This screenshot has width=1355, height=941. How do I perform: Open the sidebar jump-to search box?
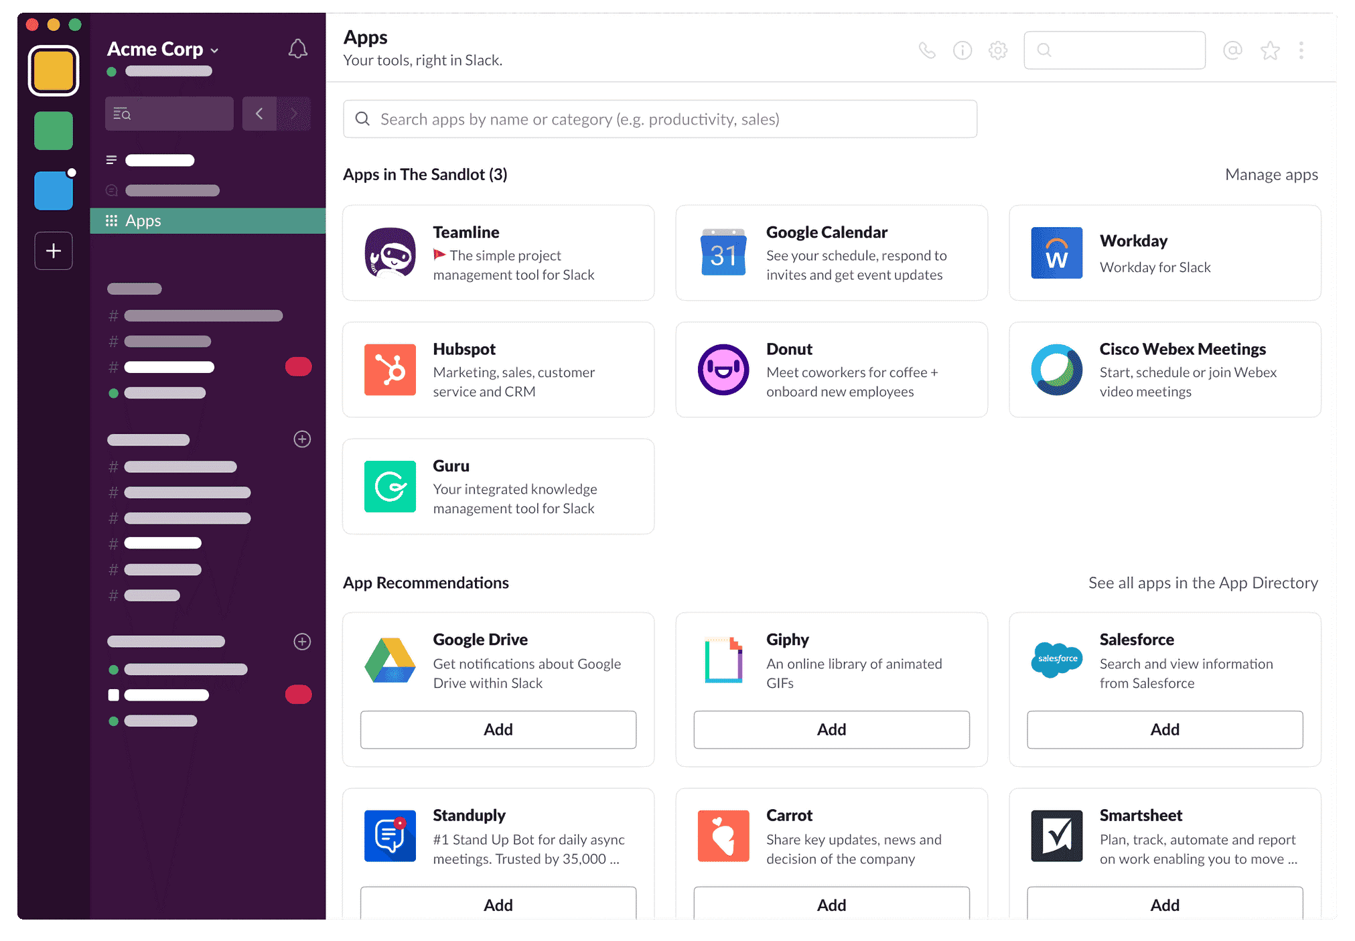click(x=169, y=114)
